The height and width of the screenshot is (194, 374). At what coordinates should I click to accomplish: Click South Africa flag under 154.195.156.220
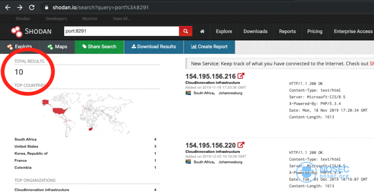[x=188, y=162]
